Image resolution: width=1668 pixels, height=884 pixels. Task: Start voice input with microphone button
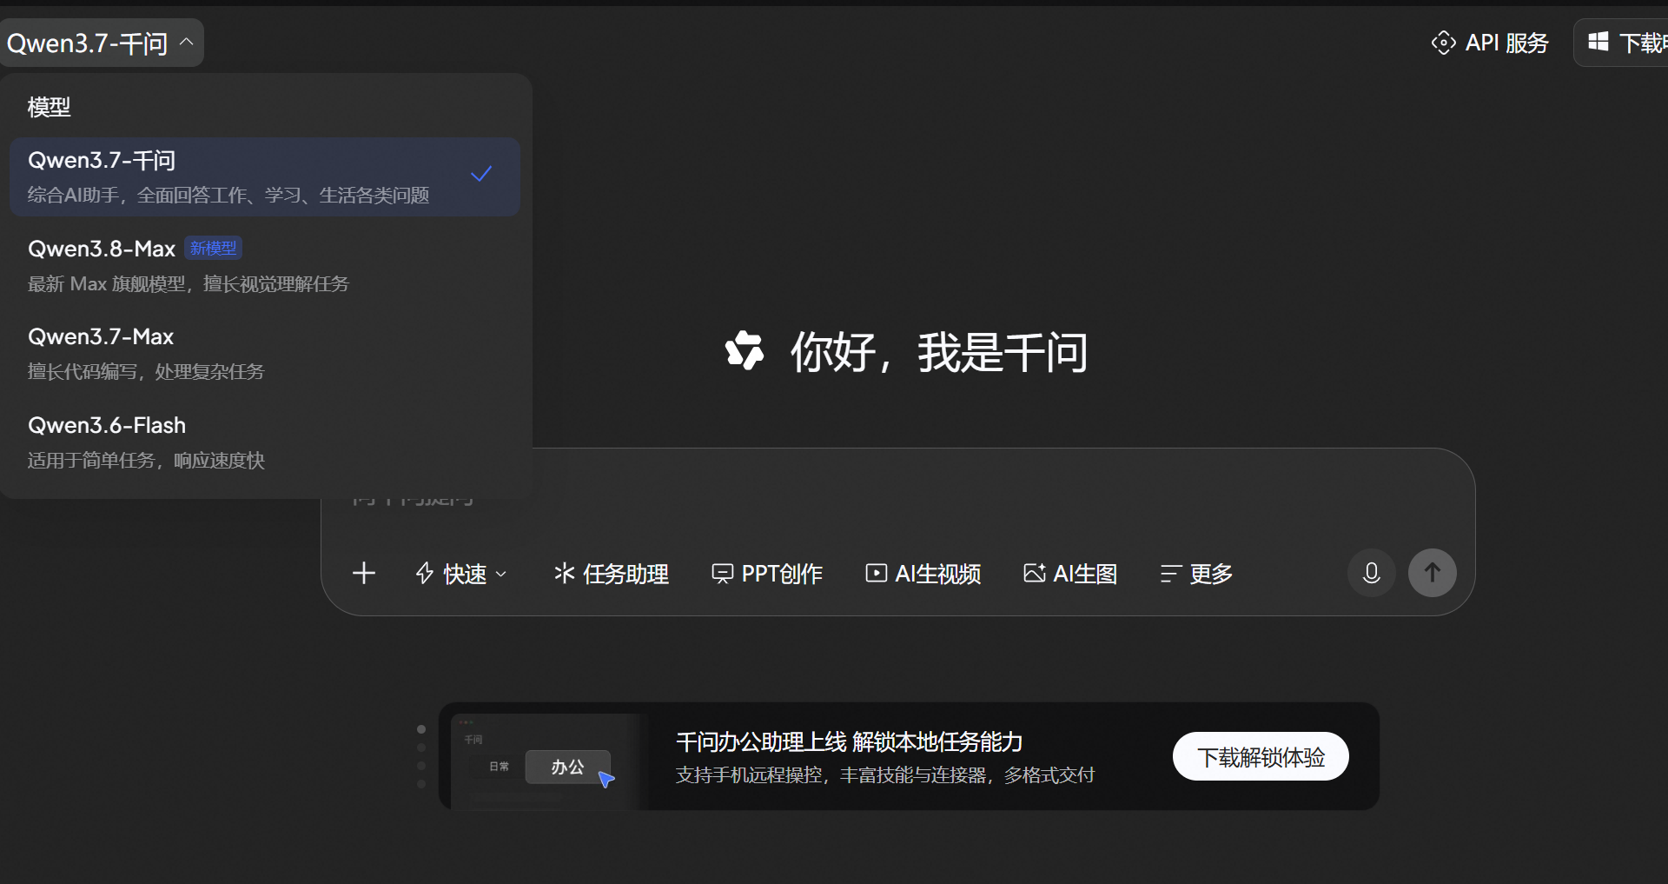click(x=1372, y=573)
